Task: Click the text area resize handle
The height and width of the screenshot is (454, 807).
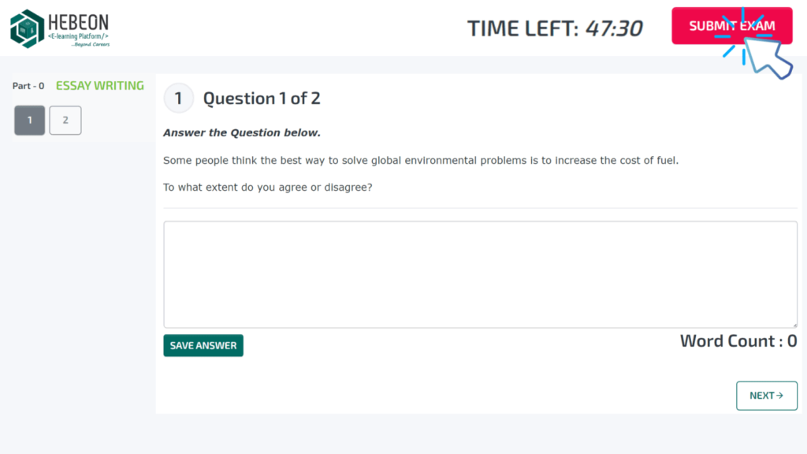Action: (x=794, y=324)
